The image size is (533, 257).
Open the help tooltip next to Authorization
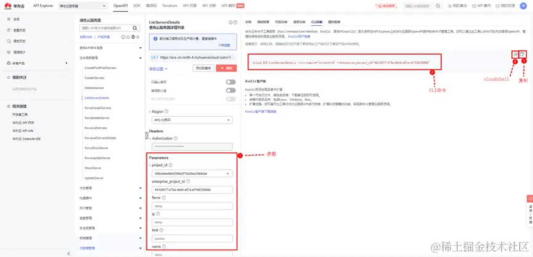point(176,138)
